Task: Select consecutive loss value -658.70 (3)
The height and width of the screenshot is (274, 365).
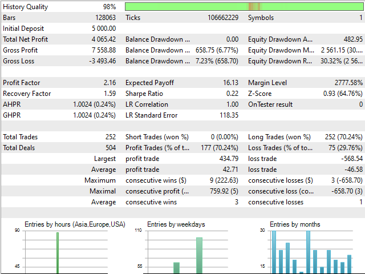Action: click(347, 191)
